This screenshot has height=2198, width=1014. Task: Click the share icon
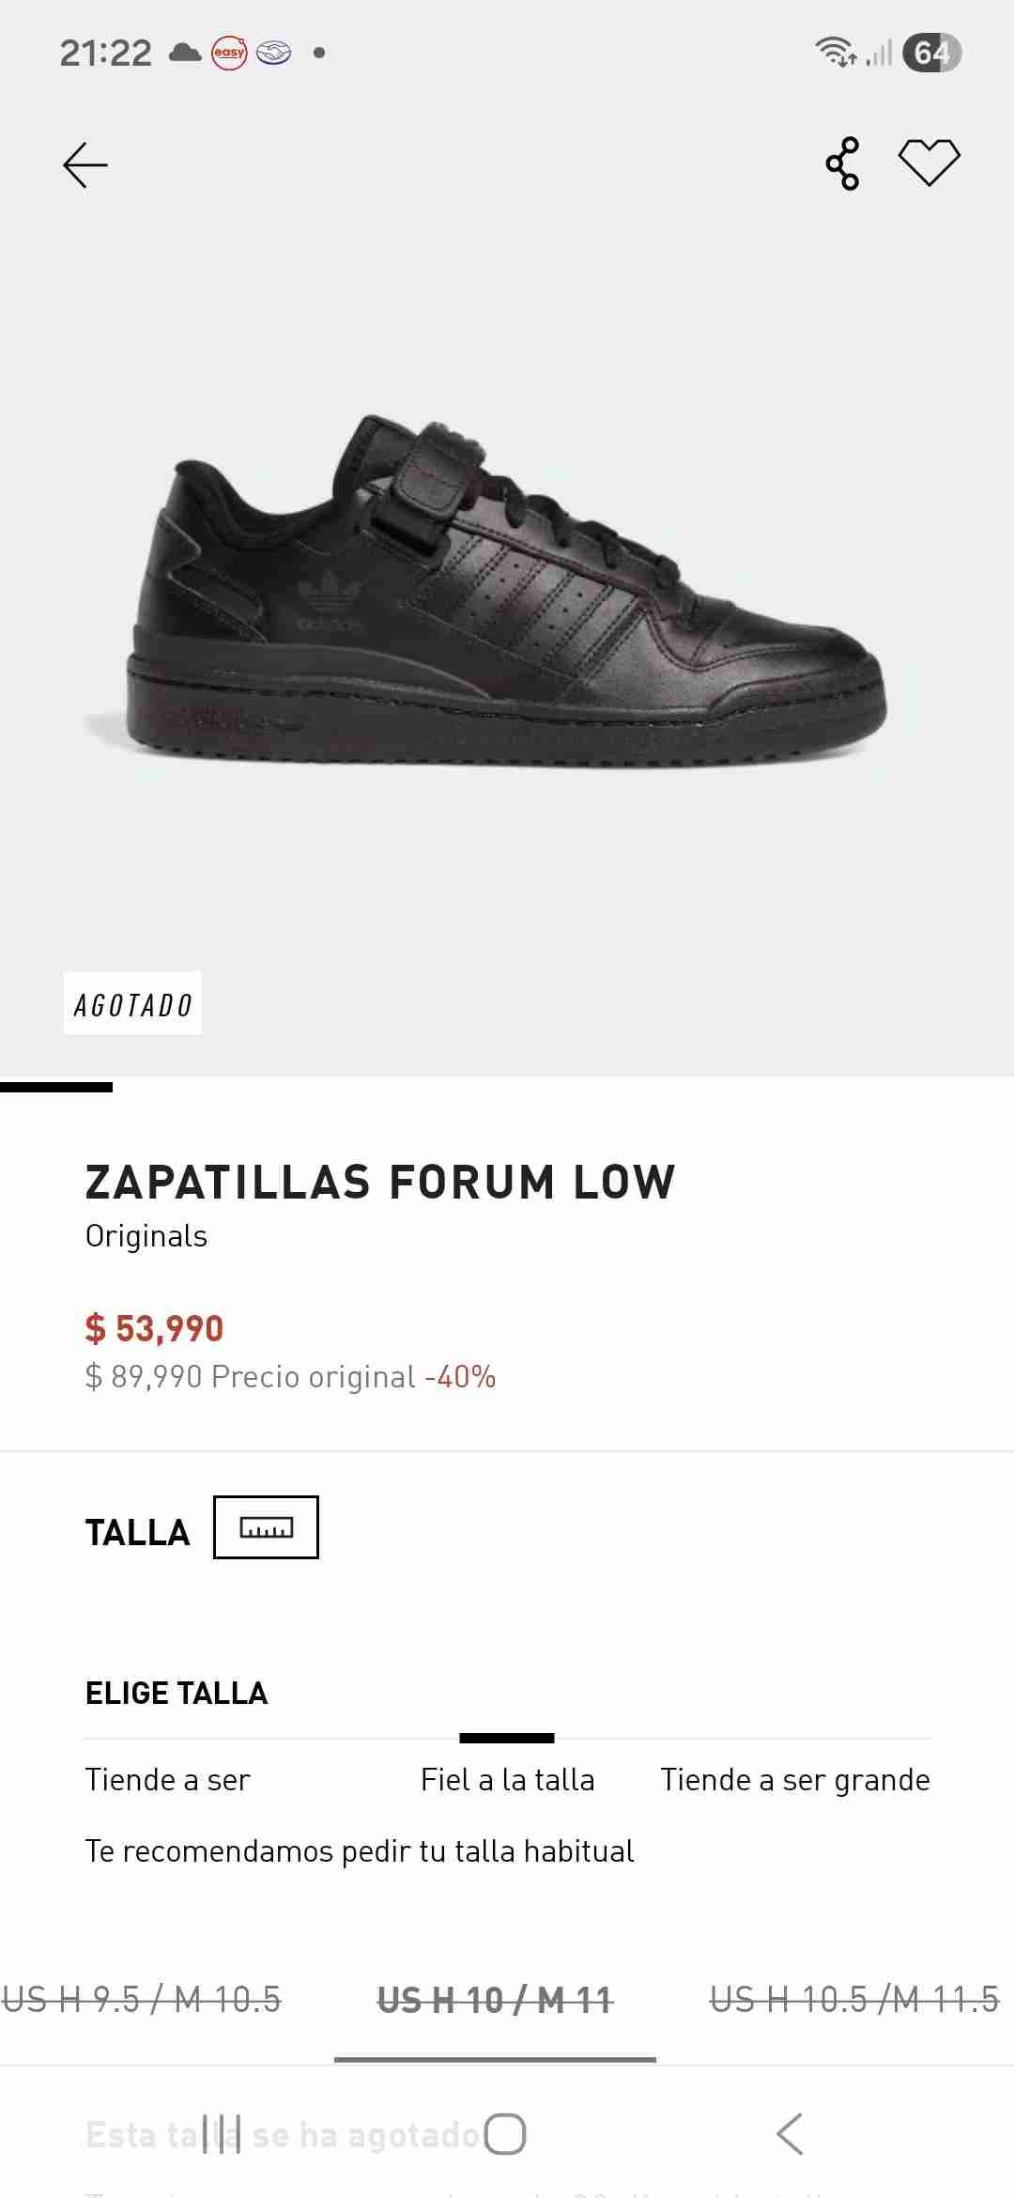pyautogui.click(x=843, y=162)
